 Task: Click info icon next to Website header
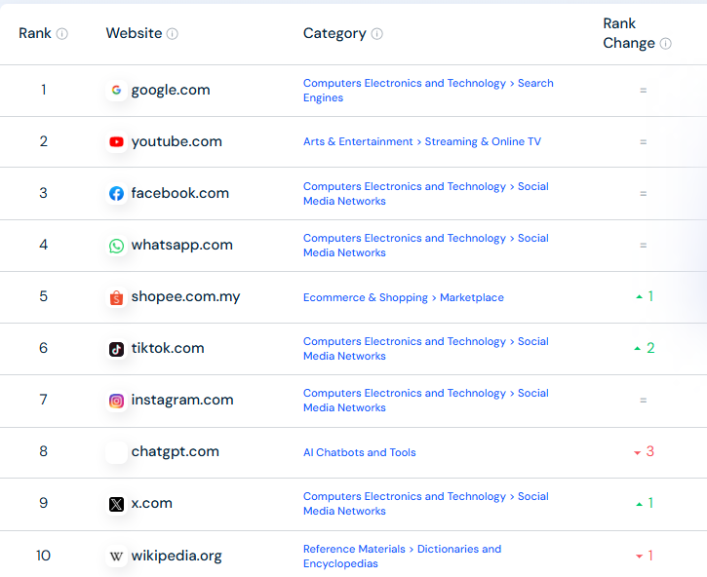pyautogui.click(x=173, y=34)
